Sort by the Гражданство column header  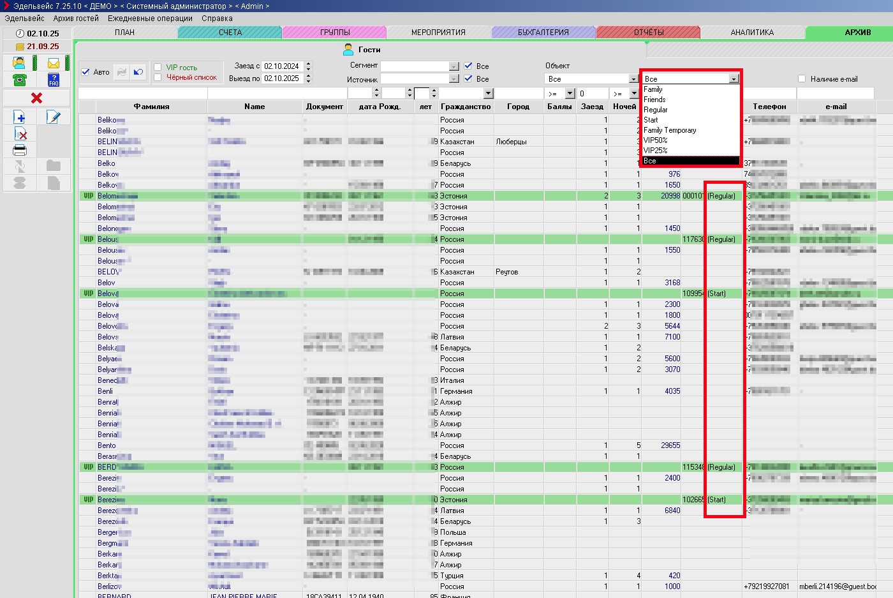pos(465,107)
